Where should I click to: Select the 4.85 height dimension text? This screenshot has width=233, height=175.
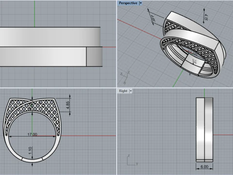[68, 105]
